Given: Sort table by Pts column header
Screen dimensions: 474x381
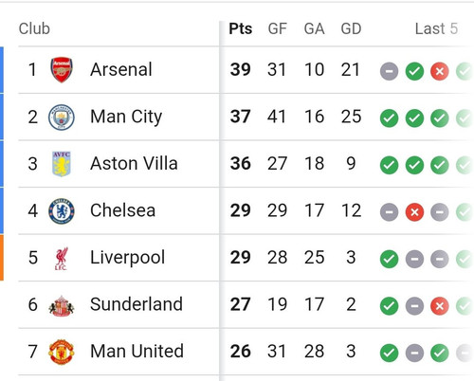Looking at the screenshot, I should [x=241, y=28].
